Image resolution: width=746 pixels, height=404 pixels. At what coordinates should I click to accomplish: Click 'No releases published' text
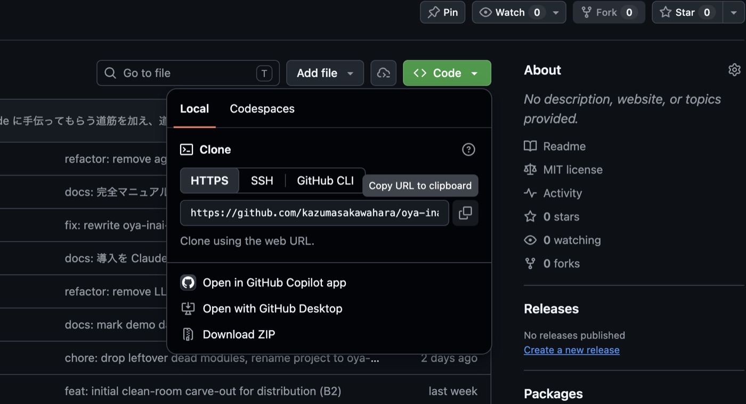(574, 335)
